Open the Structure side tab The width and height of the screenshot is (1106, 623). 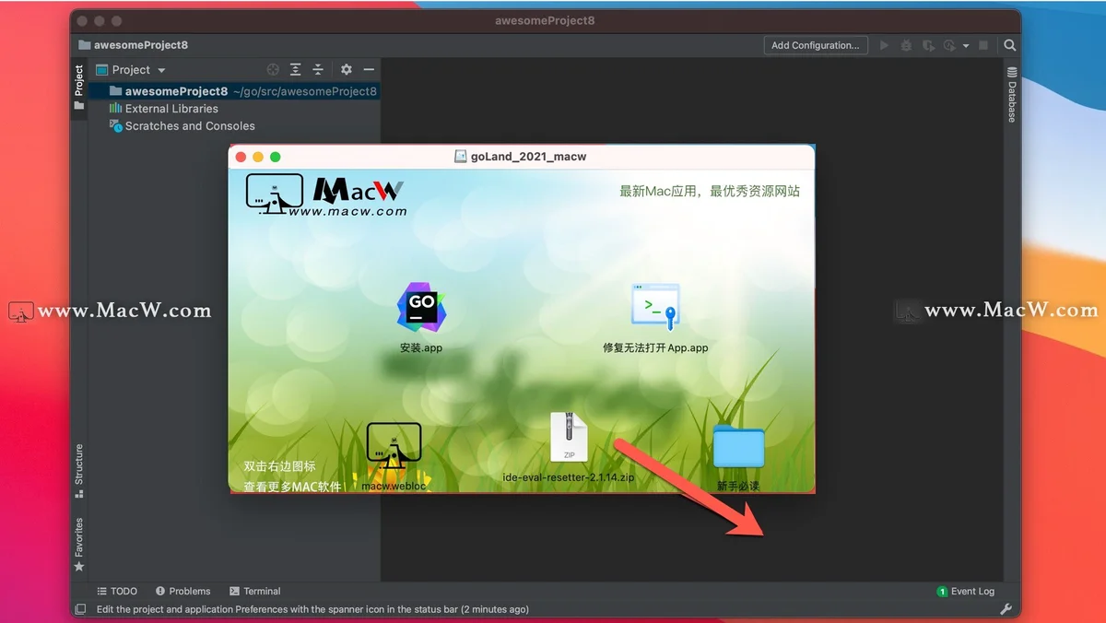(x=79, y=471)
